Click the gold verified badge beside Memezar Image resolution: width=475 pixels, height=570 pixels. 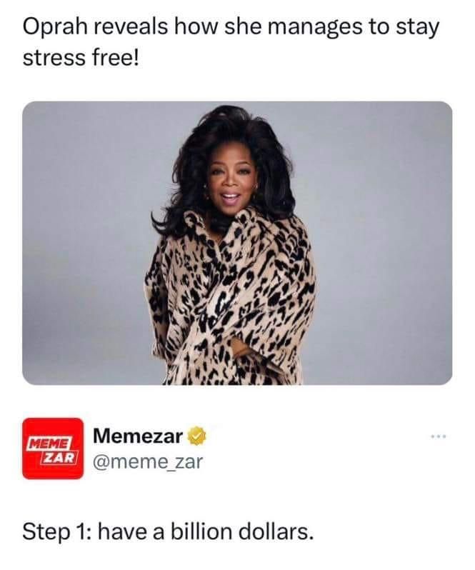tap(196, 436)
